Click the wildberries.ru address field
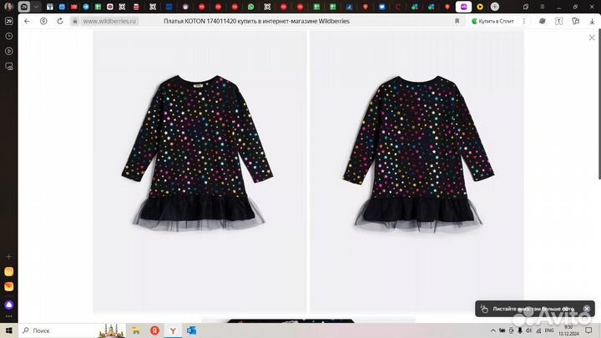The height and width of the screenshot is (338, 601). point(109,21)
